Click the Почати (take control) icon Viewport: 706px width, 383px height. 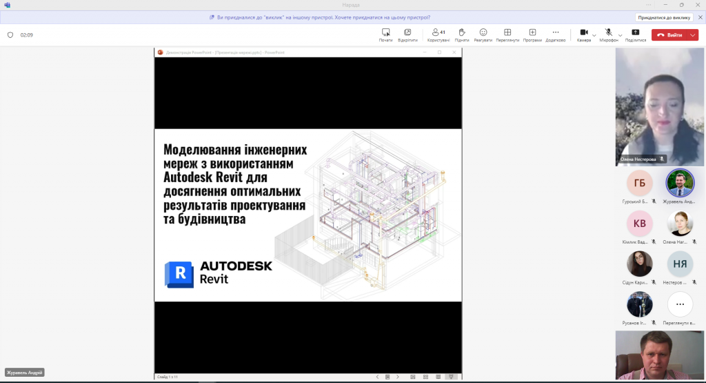tap(385, 32)
